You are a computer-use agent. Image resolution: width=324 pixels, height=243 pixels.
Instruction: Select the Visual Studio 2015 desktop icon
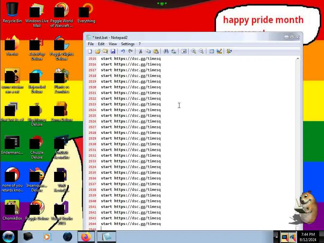click(61, 213)
